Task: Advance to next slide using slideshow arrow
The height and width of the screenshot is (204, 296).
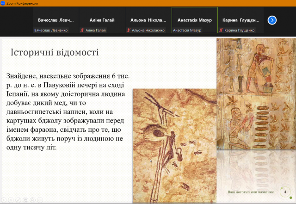Action: (11, 200)
